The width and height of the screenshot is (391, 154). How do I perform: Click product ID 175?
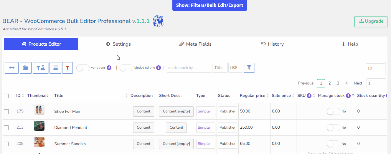(20, 111)
